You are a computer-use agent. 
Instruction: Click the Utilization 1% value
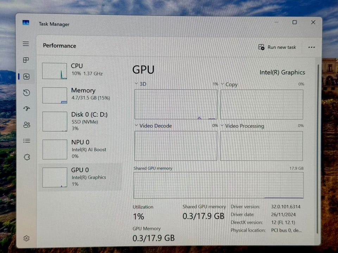click(138, 216)
